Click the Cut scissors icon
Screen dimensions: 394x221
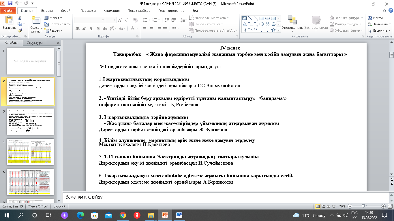pos(20,18)
